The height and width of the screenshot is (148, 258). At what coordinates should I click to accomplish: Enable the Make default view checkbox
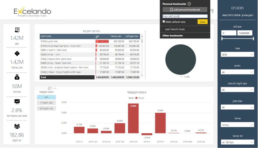(164, 22)
